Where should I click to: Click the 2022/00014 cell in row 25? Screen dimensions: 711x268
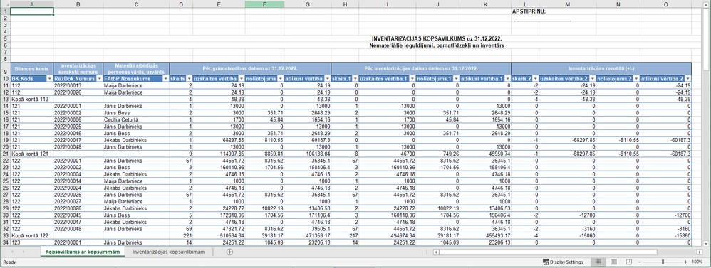[x=78, y=181]
